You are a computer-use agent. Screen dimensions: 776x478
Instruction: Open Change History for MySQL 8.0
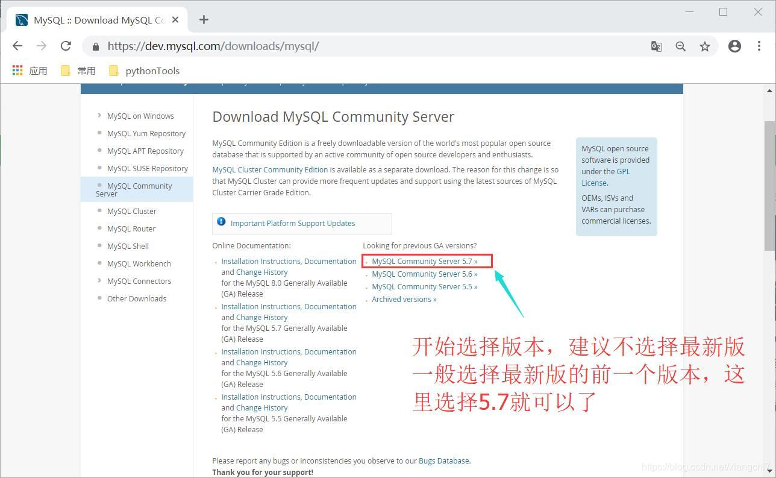[x=261, y=272]
